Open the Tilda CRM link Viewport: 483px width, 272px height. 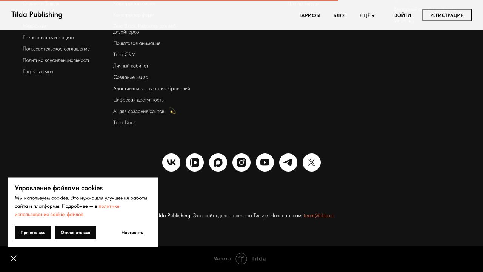point(125,54)
